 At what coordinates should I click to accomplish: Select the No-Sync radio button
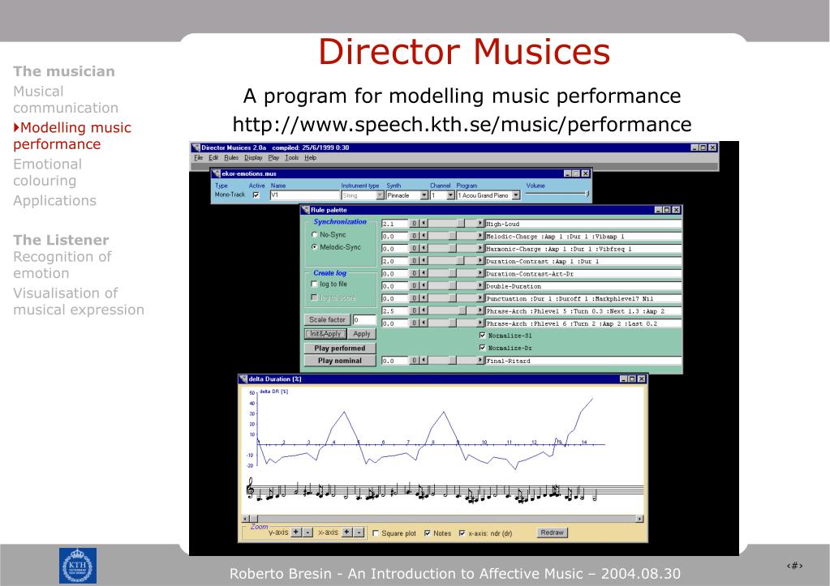pos(315,234)
